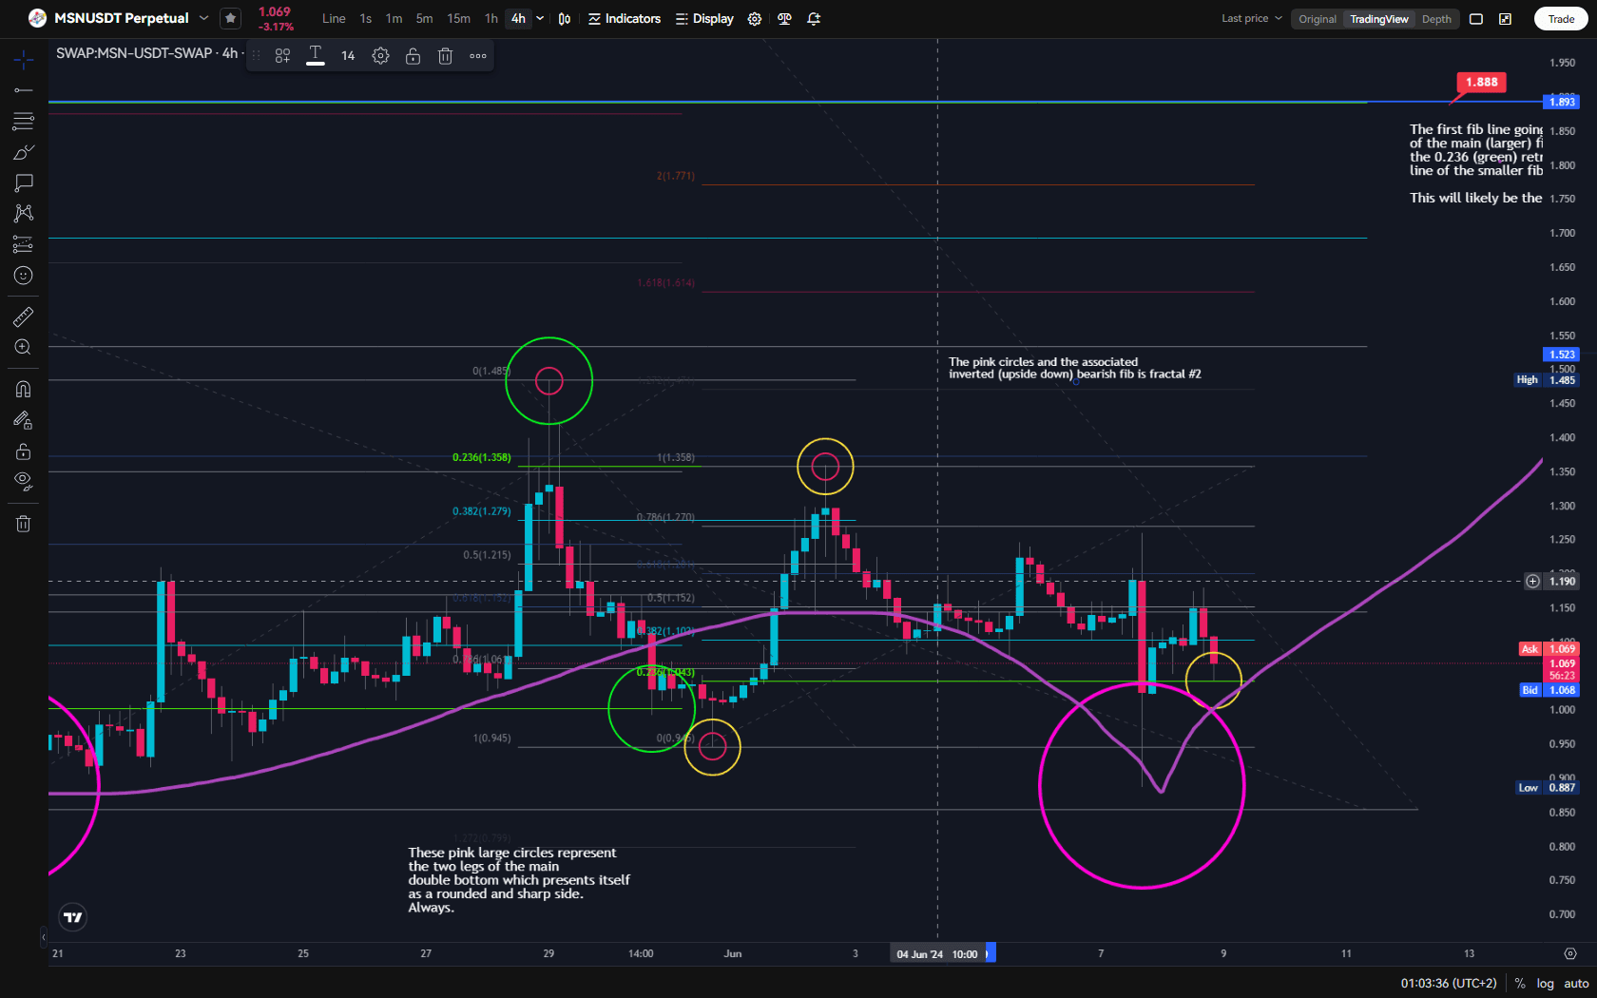Viewport: 1597px width, 998px height.
Task: Toggle log scale mode
Action: pyautogui.click(x=1545, y=984)
